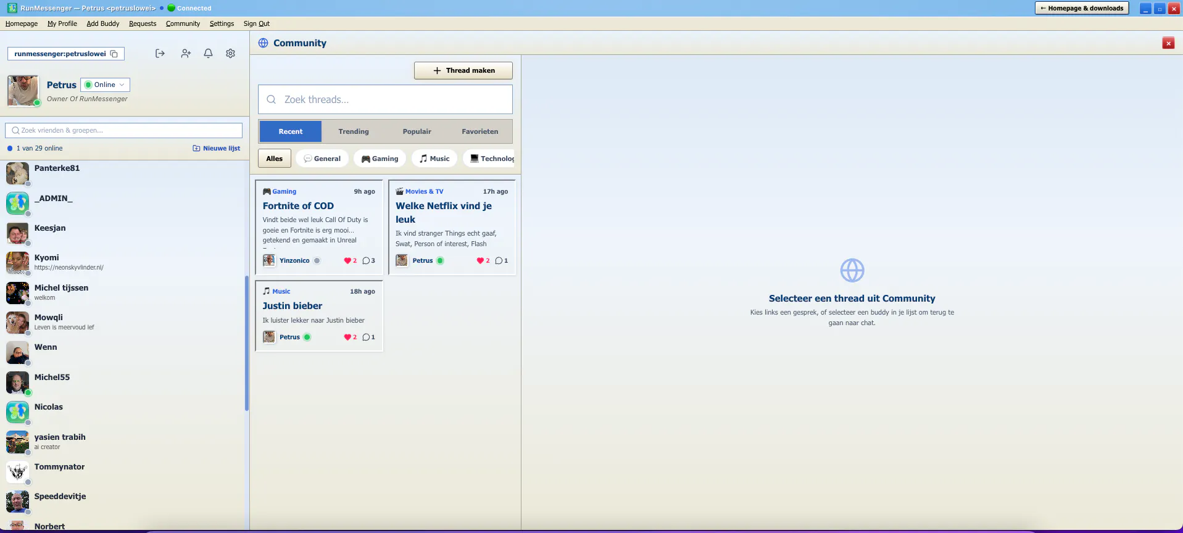Copy the runmessenger:petruslowei ID icon
Screen dimensions: 1183x533
tap(114, 54)
